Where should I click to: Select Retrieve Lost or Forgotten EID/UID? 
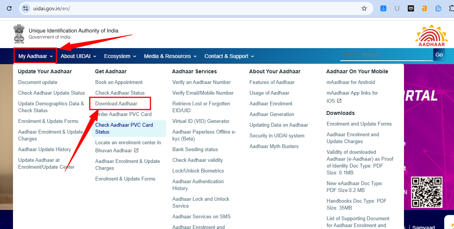[201, 107]
